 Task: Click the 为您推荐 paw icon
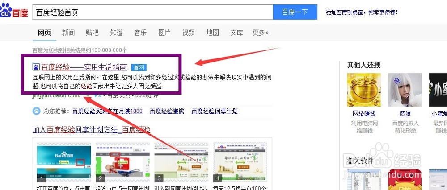[37, 111]
